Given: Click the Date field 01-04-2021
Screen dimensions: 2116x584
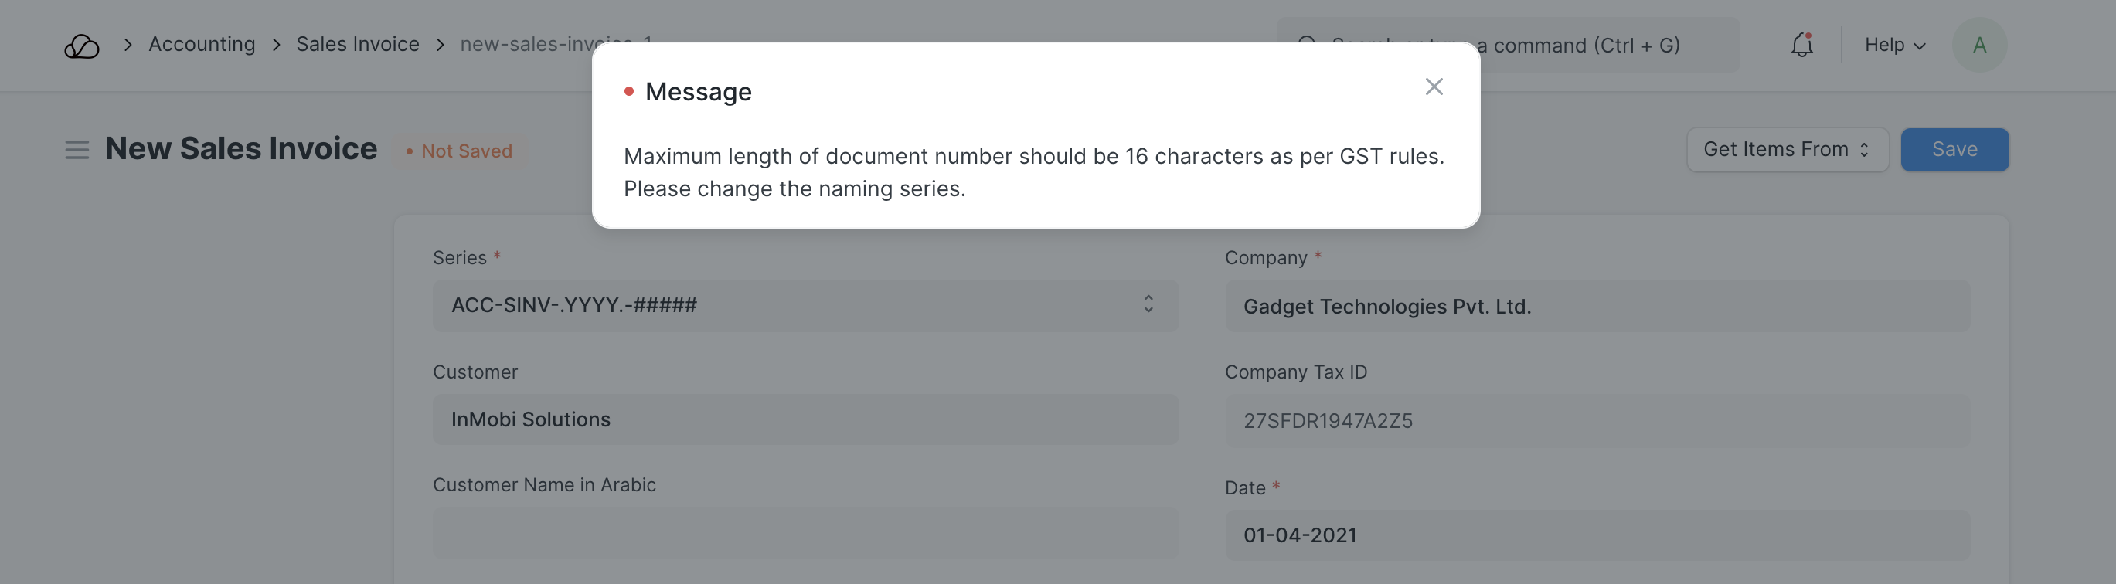Looking at the screenshot, I should (1596, 535).
